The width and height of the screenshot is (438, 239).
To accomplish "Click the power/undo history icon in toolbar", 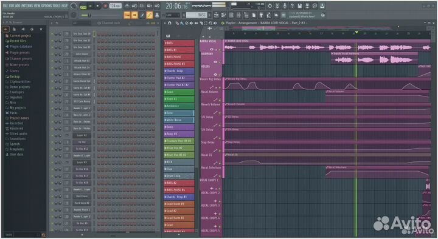I will point(269,6).
